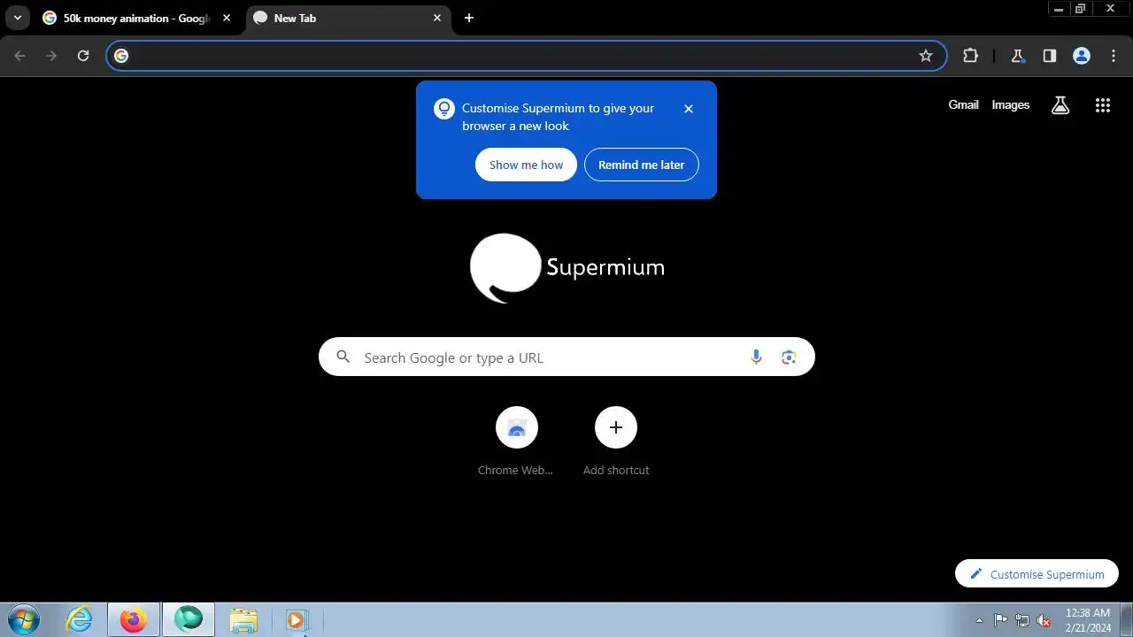The height and width of the screenshot is (637, 1133).
Task: Click the Show me how button
Action: coord(526,165)
